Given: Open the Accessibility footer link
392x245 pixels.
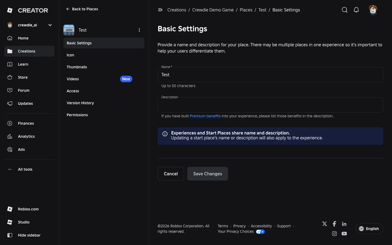Looking at the screenshot, I should click(x=261, y=226).
